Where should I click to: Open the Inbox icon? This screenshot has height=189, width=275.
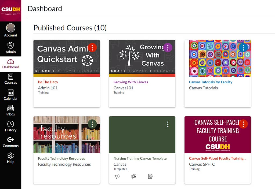[x=10, y=108]
